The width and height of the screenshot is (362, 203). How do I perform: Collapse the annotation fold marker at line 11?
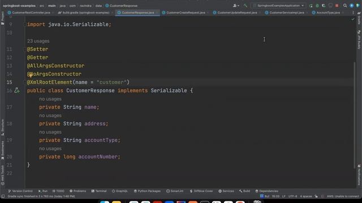24,49
